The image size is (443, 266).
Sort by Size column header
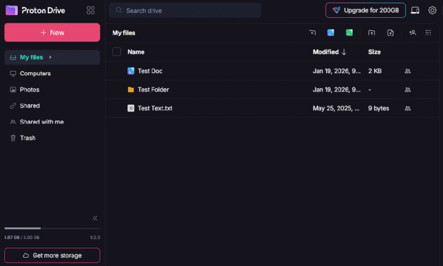coord(374,52)
